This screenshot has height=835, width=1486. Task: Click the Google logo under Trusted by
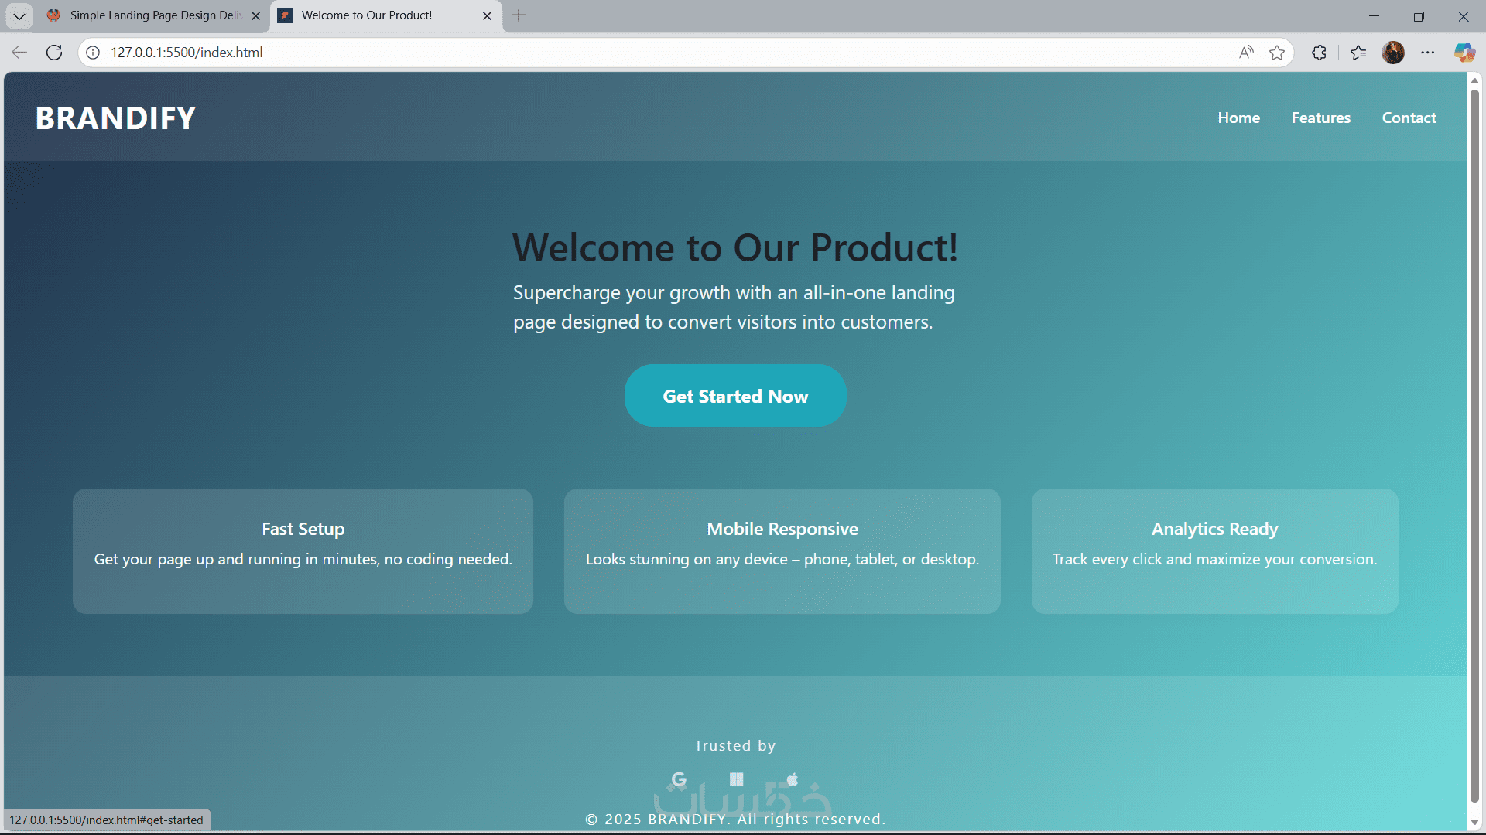pyautogui.click(x=679, y=779)
